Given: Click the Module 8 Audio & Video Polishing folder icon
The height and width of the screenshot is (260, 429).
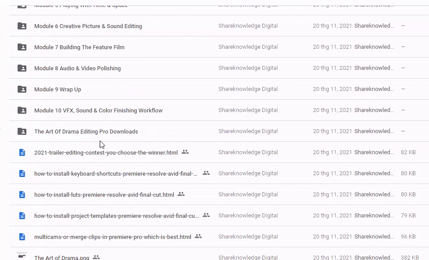Looking at the screenshot, I should (x=22, y=68).
